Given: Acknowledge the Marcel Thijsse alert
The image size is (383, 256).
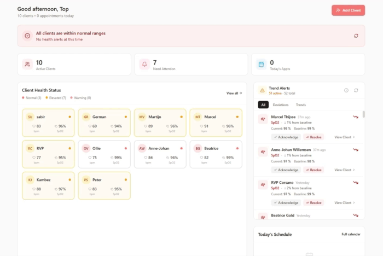Looking at the screenshot, I should pyautogui.click(x=285, y=137).
